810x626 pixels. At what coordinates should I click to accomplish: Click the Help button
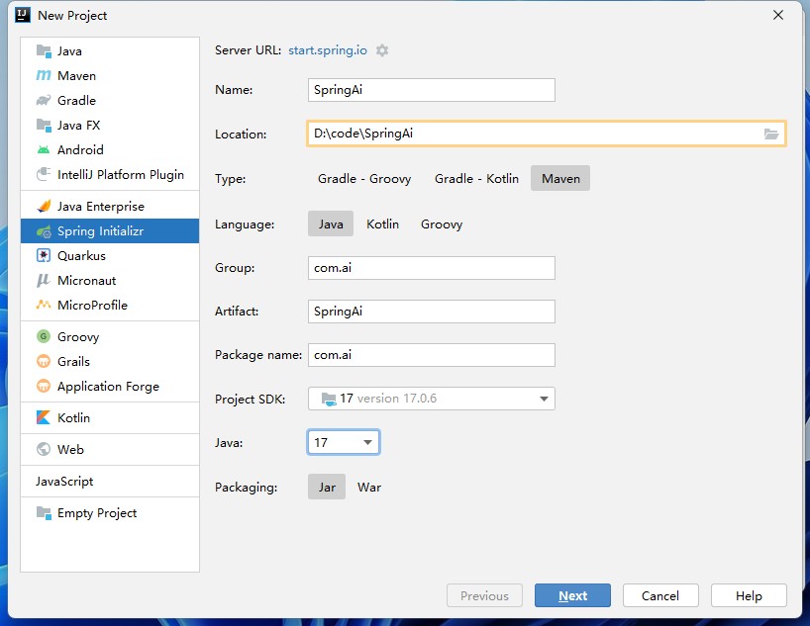[749, 595]
